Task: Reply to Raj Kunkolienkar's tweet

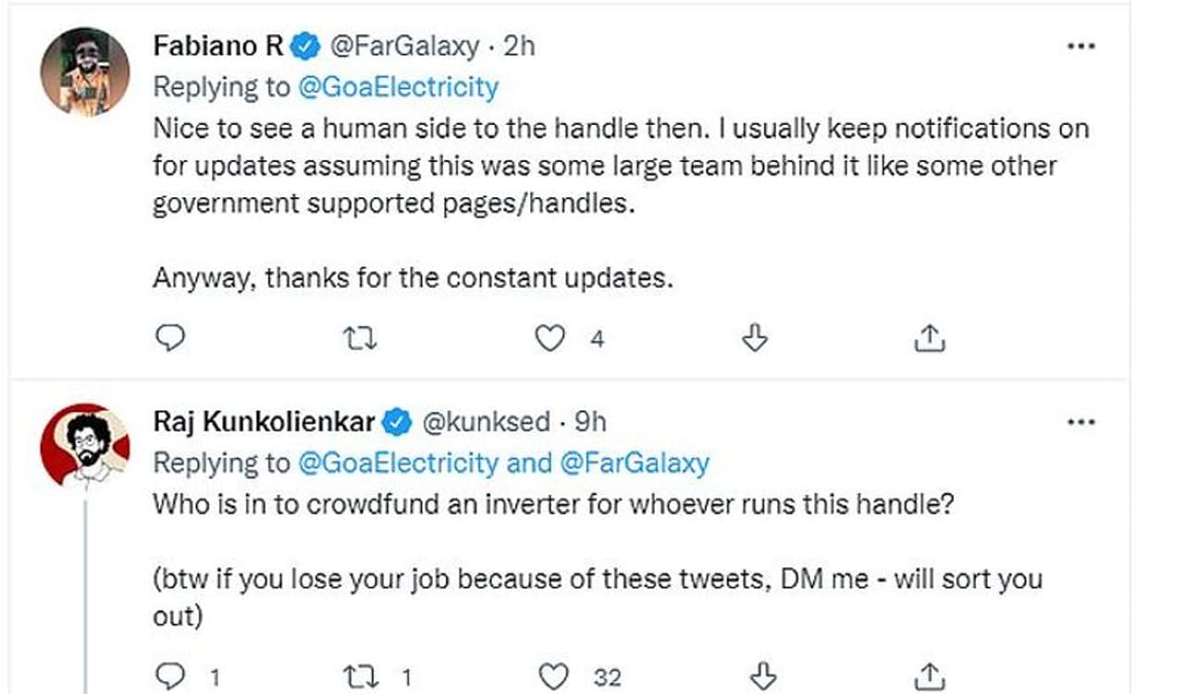Action: coord(169,677)
